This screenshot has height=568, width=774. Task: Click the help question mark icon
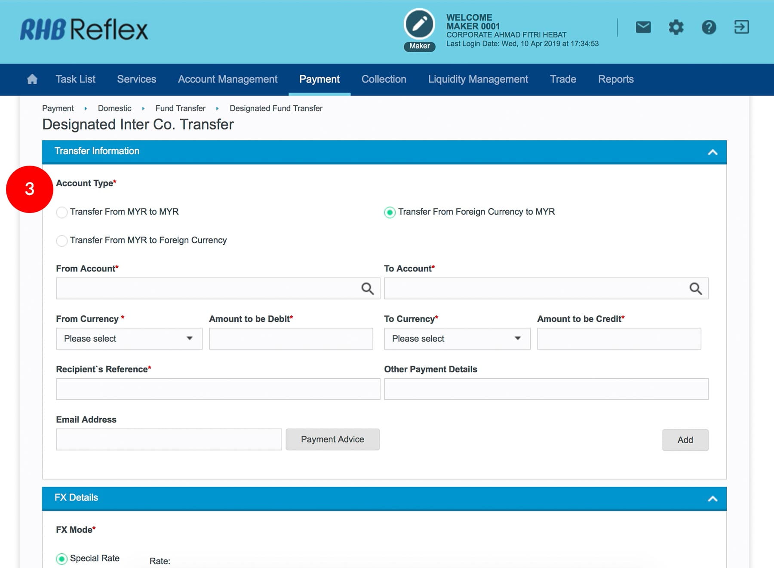pos(709,28)
